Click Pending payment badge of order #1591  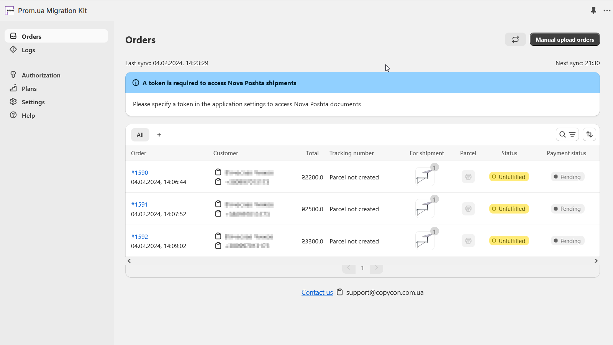click(567, 209)
